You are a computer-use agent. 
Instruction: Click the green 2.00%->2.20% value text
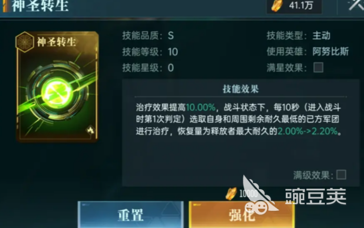(x=307, y=131)
